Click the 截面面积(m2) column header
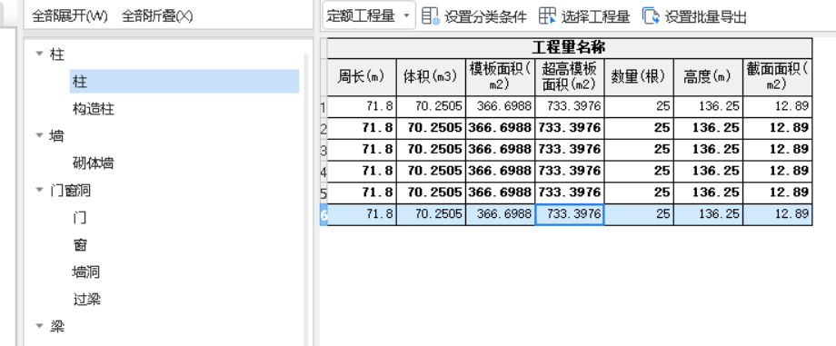 [x=777, y=77]
